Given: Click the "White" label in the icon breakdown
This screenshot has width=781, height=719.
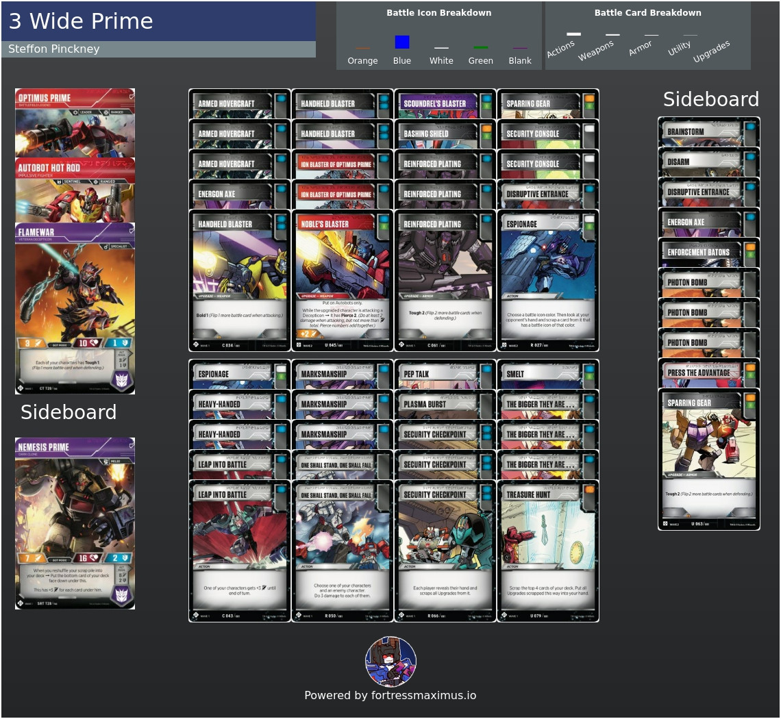Looking at the screenshot, I should pos(441,61).
